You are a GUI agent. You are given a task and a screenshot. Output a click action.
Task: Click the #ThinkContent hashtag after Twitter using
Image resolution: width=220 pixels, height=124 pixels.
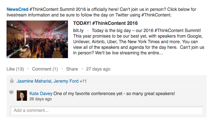click(x=156, y=15)
